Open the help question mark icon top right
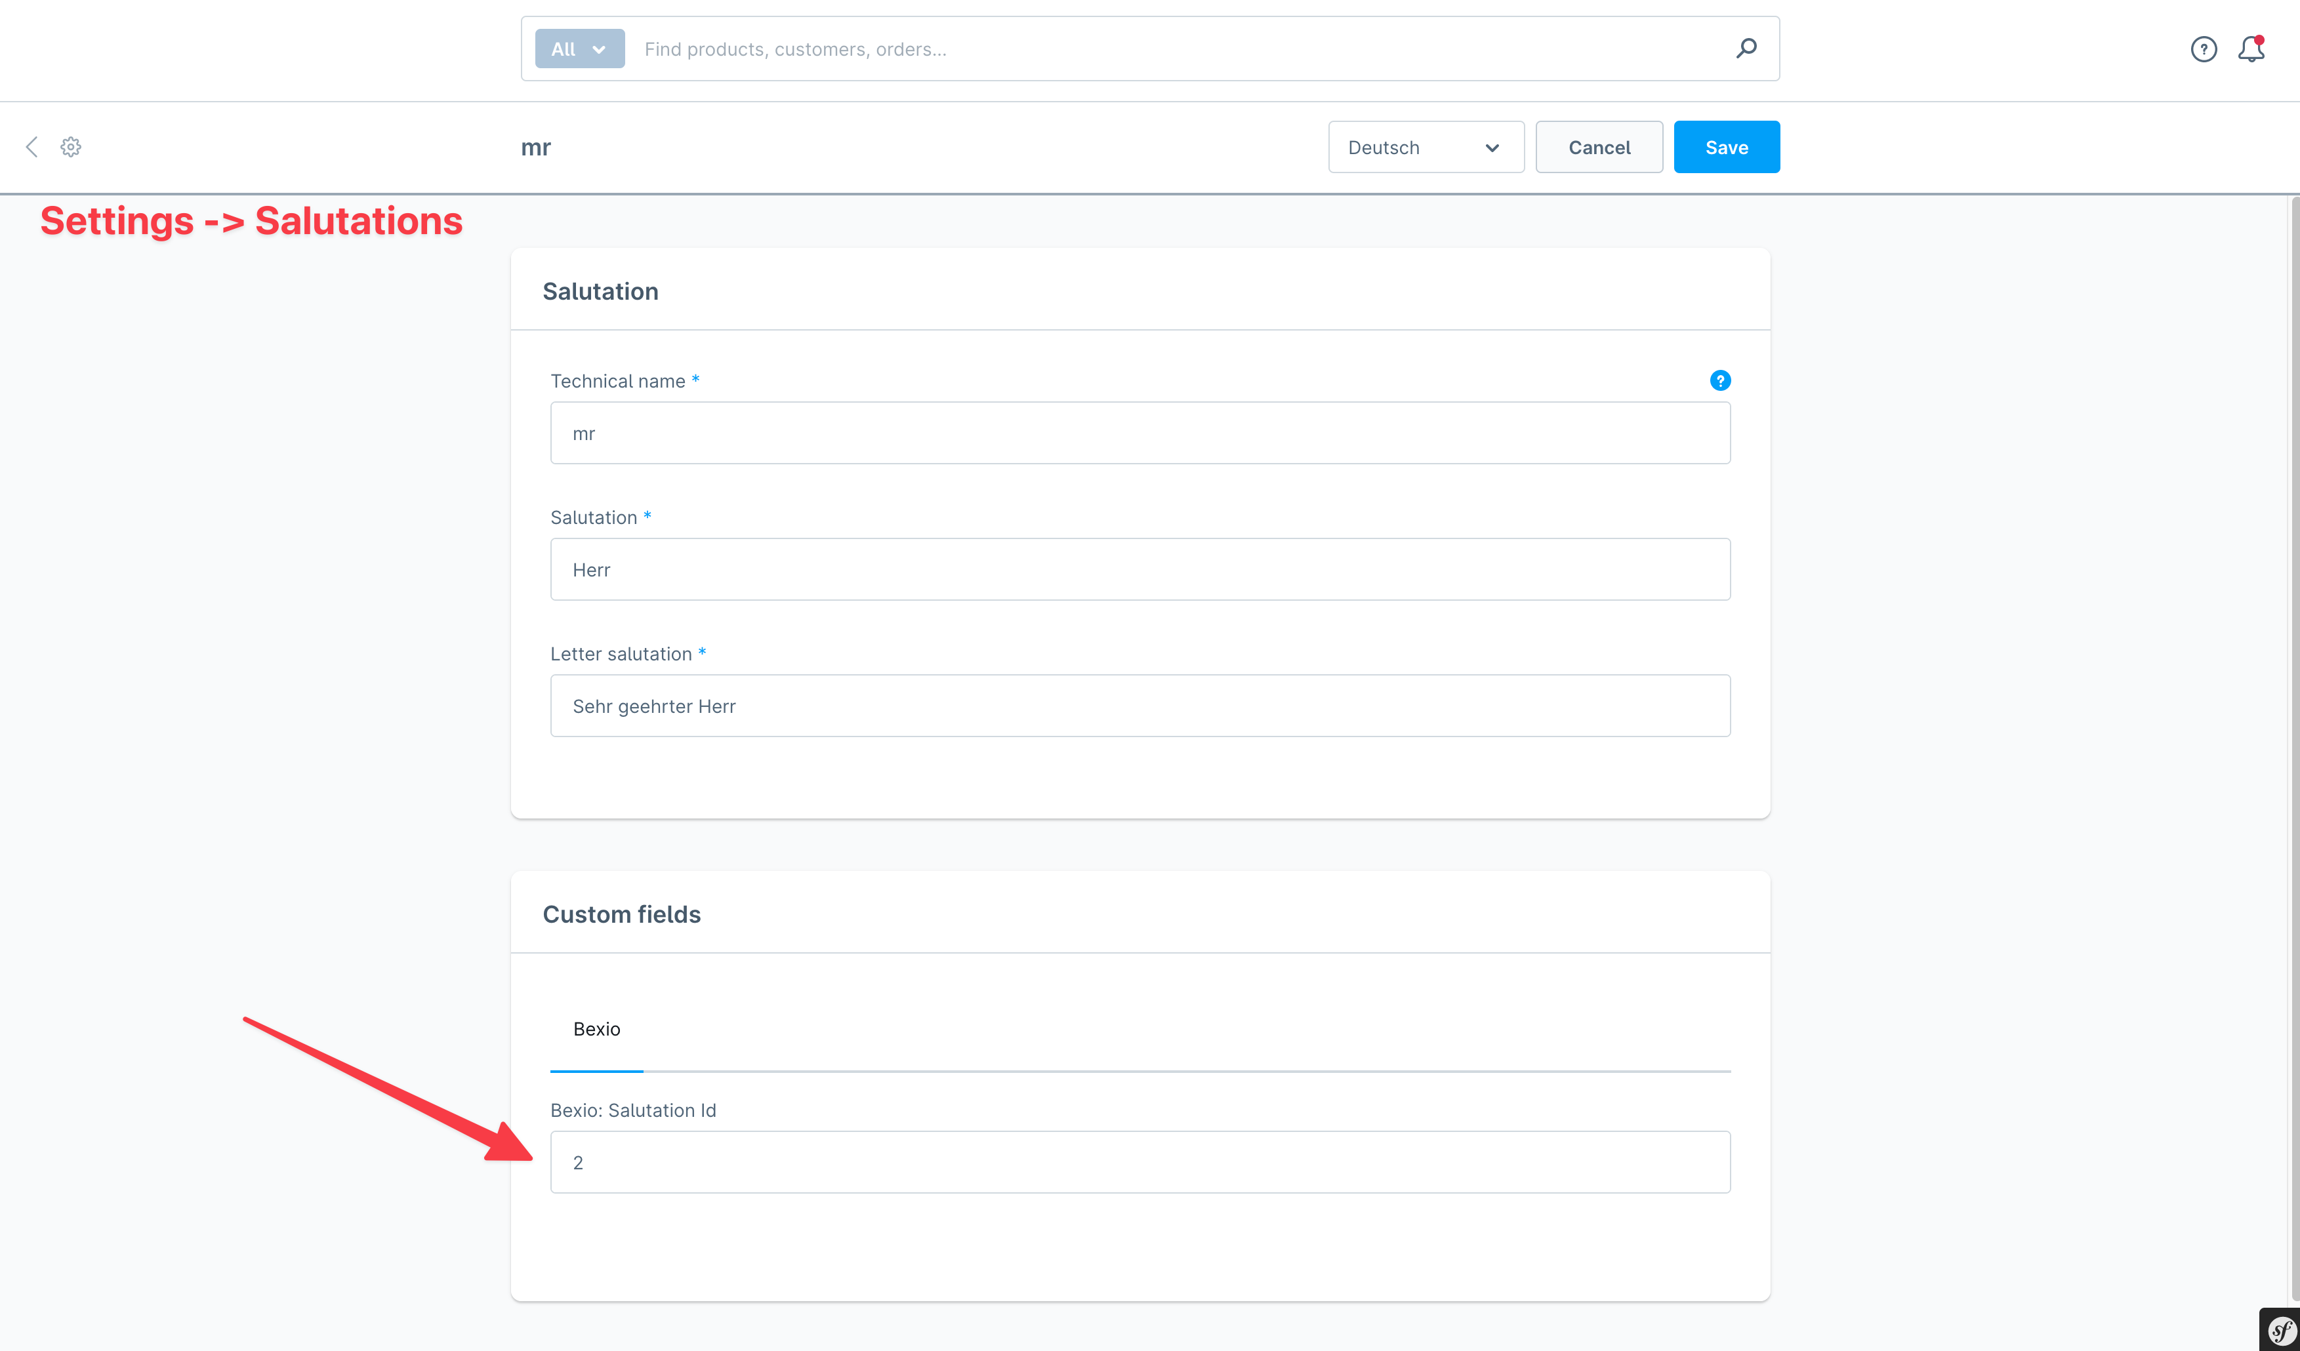This screenshot has width=2300, height=1351. coord(2204,49)
